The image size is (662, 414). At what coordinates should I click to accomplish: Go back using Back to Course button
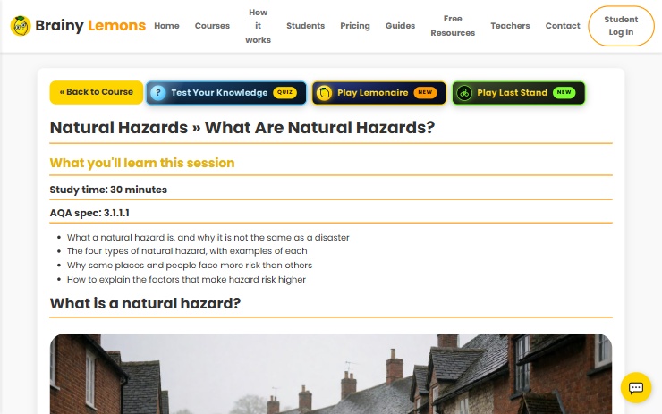[97, 92]
